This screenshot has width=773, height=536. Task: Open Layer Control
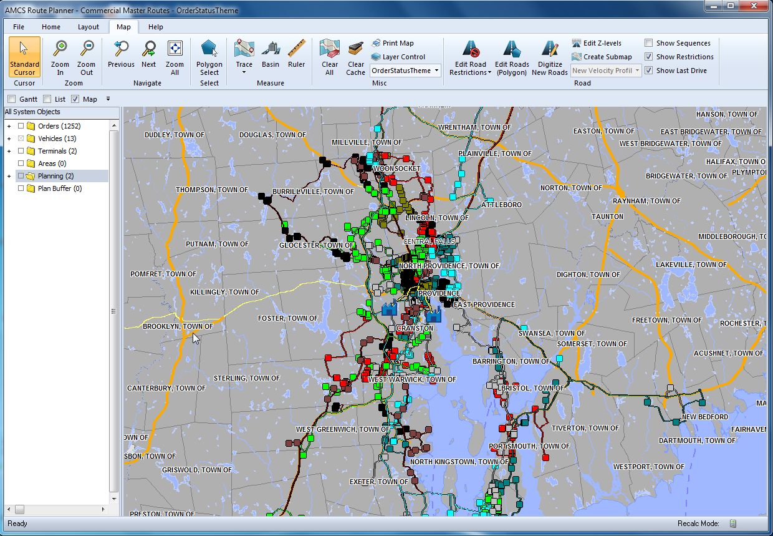point(398,57)
